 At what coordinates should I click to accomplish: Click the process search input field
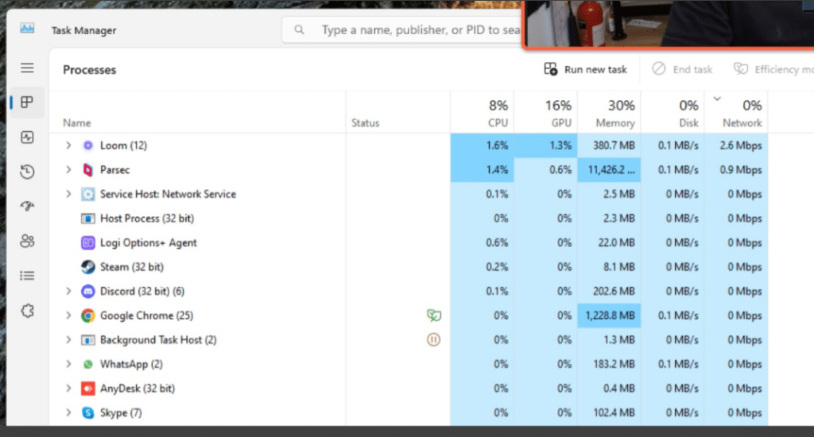pyautogui.click(x=402, y=30)
